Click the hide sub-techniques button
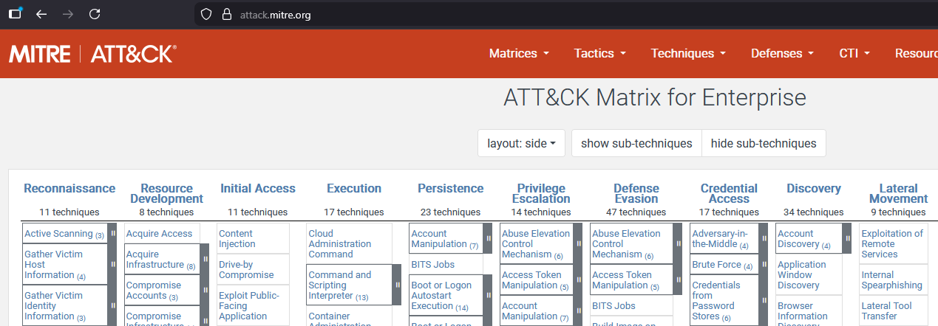This screenshot has height=326, width=938. (x=764, y=143)
